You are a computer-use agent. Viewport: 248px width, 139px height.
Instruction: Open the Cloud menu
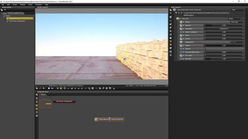pos(30,5)
